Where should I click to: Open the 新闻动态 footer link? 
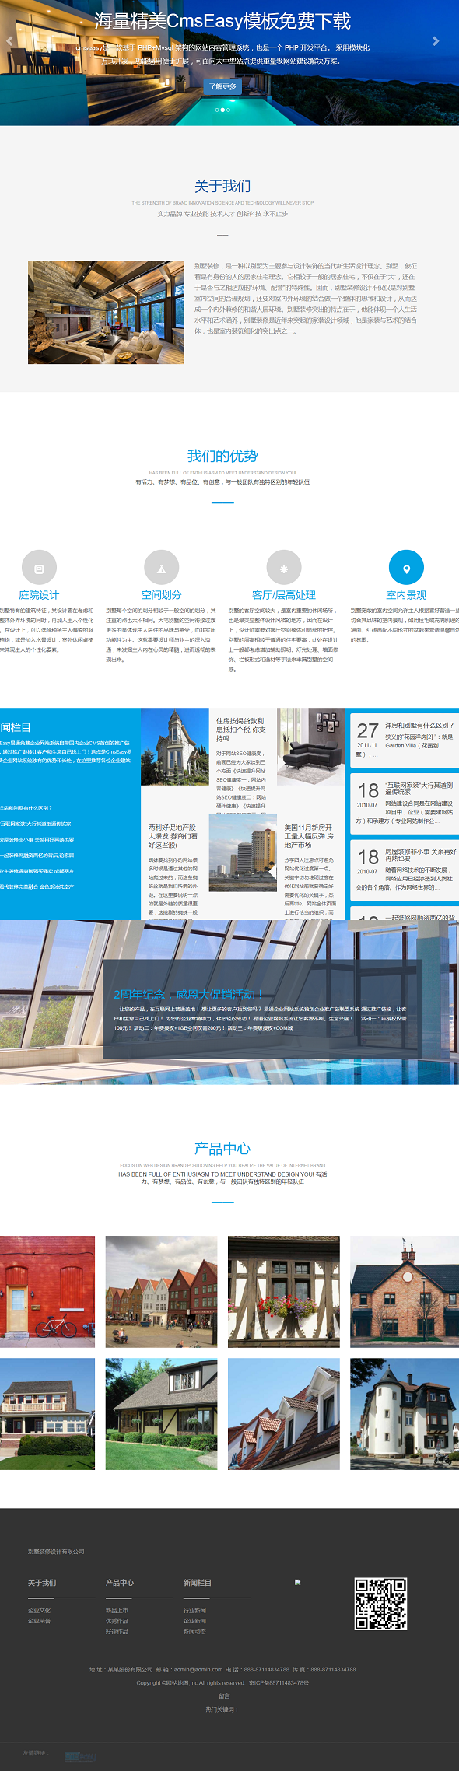coord(195,1631)
